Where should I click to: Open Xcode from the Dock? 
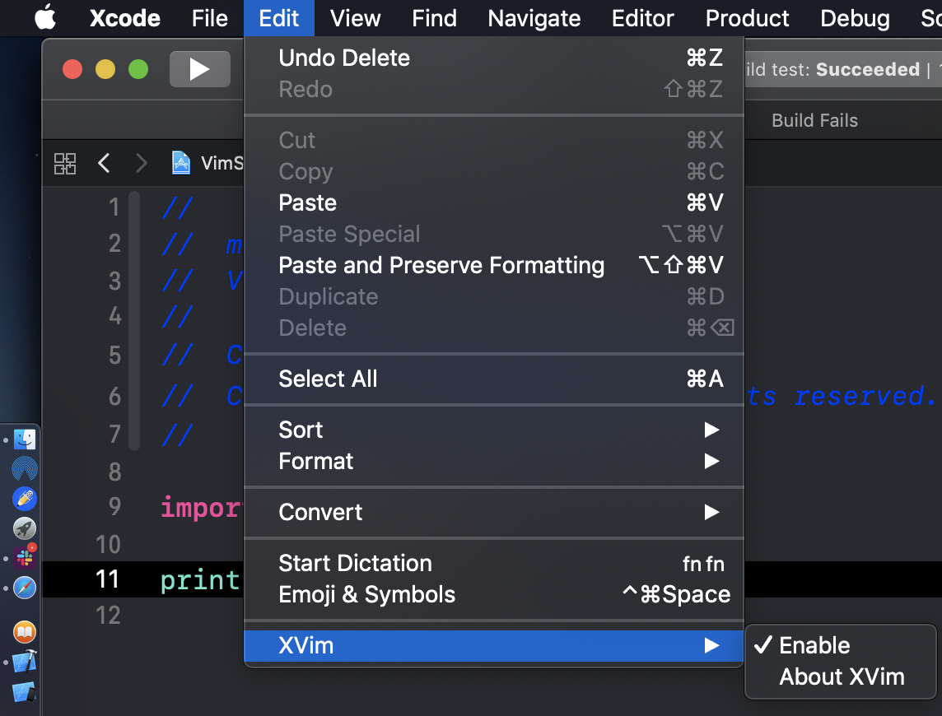[x=23, y=661]
